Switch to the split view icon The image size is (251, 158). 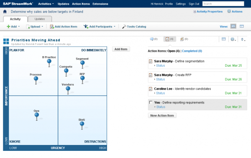pyautogui.click(x=241, y=26)
